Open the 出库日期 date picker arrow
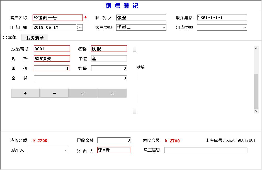 point(80,28)
